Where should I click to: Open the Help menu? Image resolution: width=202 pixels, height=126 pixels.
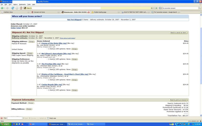pyautogui.click(x=34, y=4)
